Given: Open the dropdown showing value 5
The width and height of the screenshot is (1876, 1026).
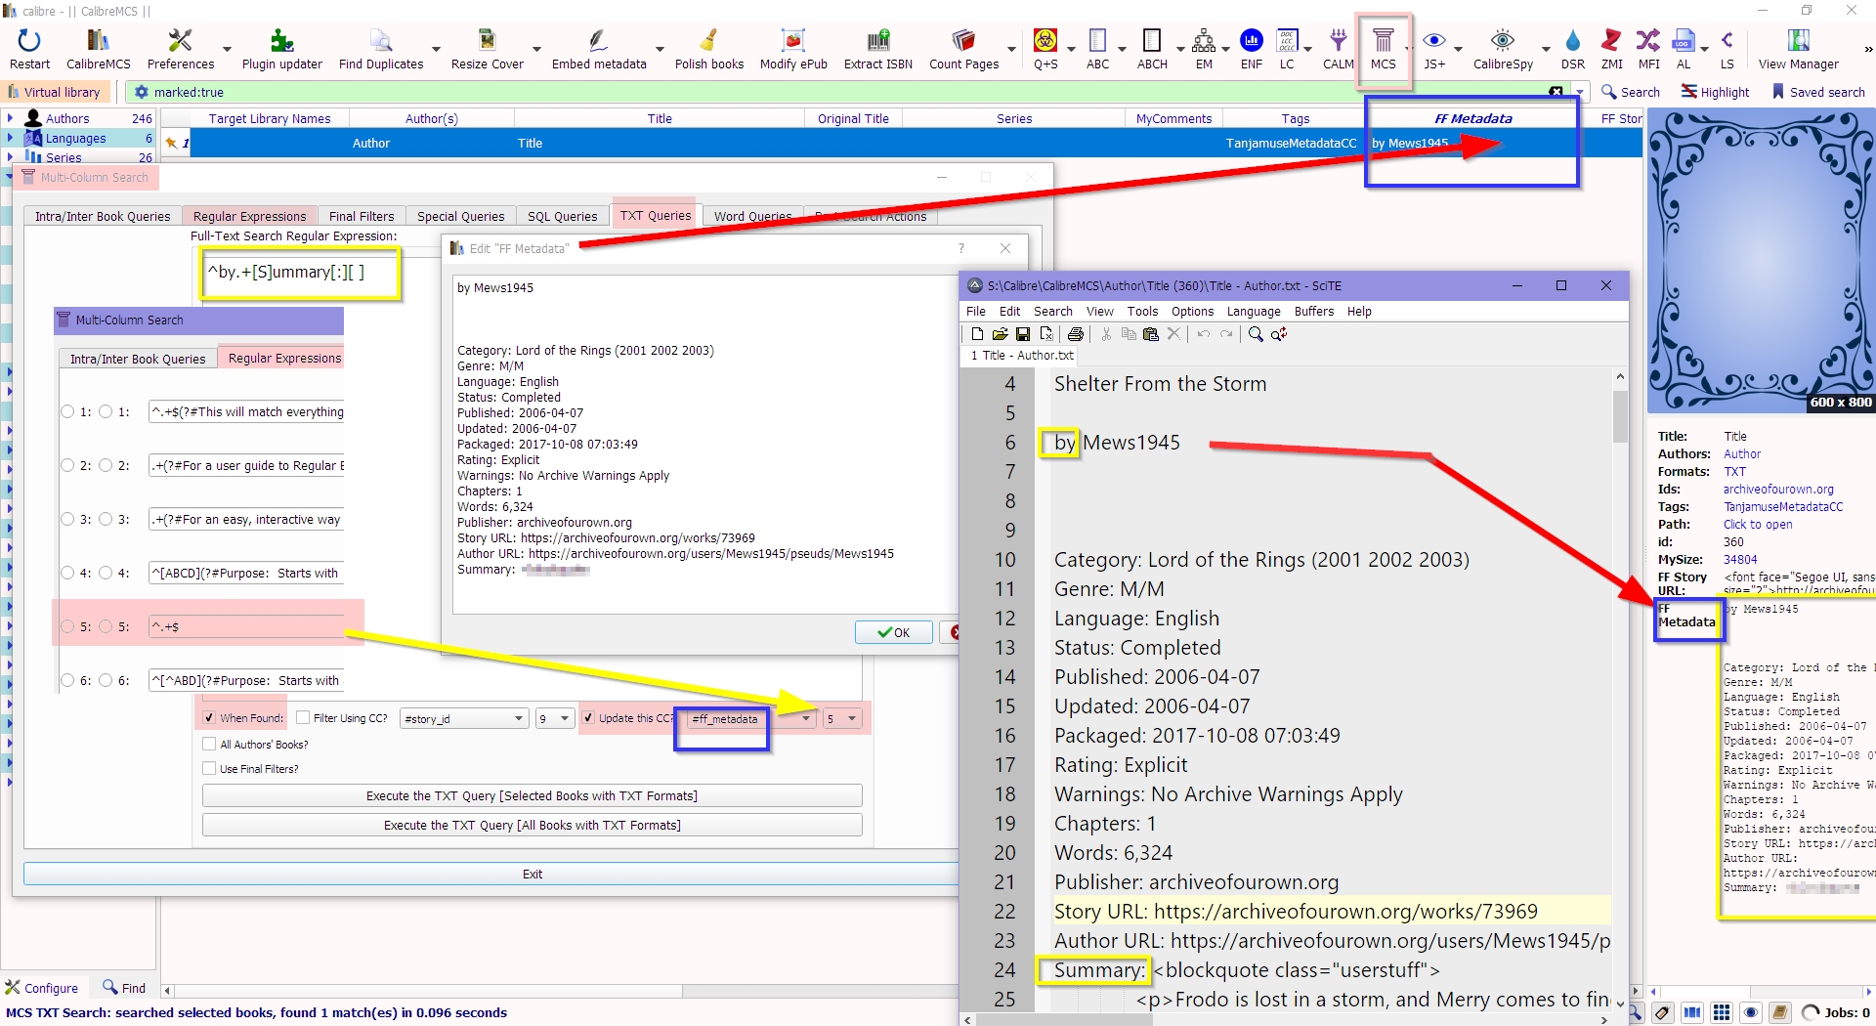Looking at the screenshot, I should coord(841,719).
